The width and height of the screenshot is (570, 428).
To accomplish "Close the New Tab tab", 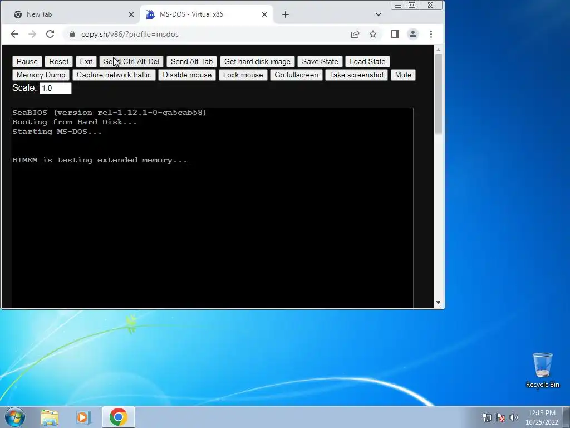I will (131, 14).
